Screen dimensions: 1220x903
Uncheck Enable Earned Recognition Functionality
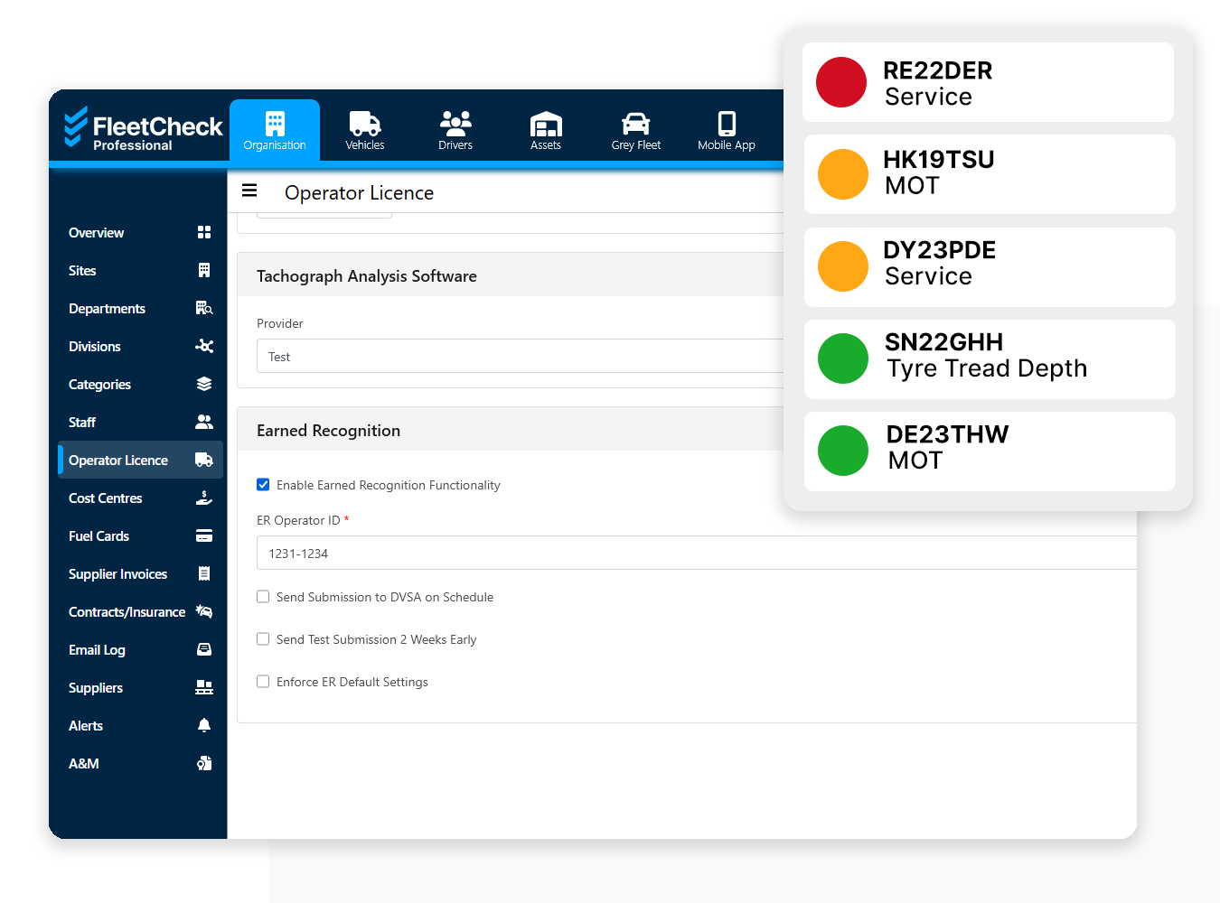[263, 485]
